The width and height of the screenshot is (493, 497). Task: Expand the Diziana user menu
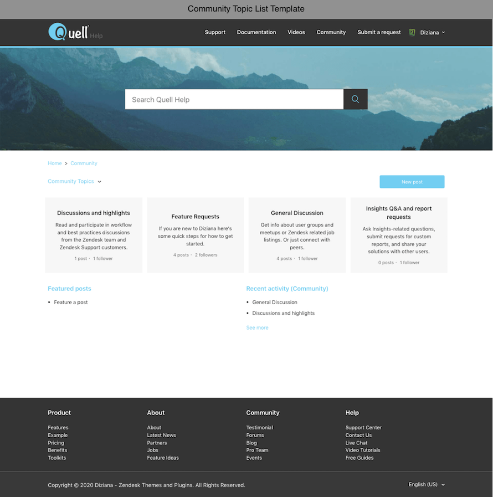(x=433, y=33)
